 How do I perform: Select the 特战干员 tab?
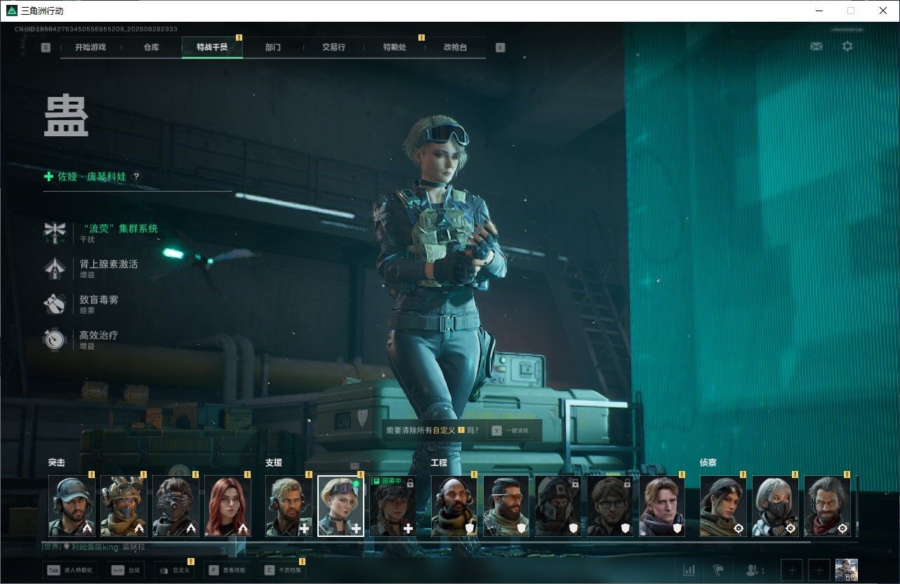coord(212,48)
